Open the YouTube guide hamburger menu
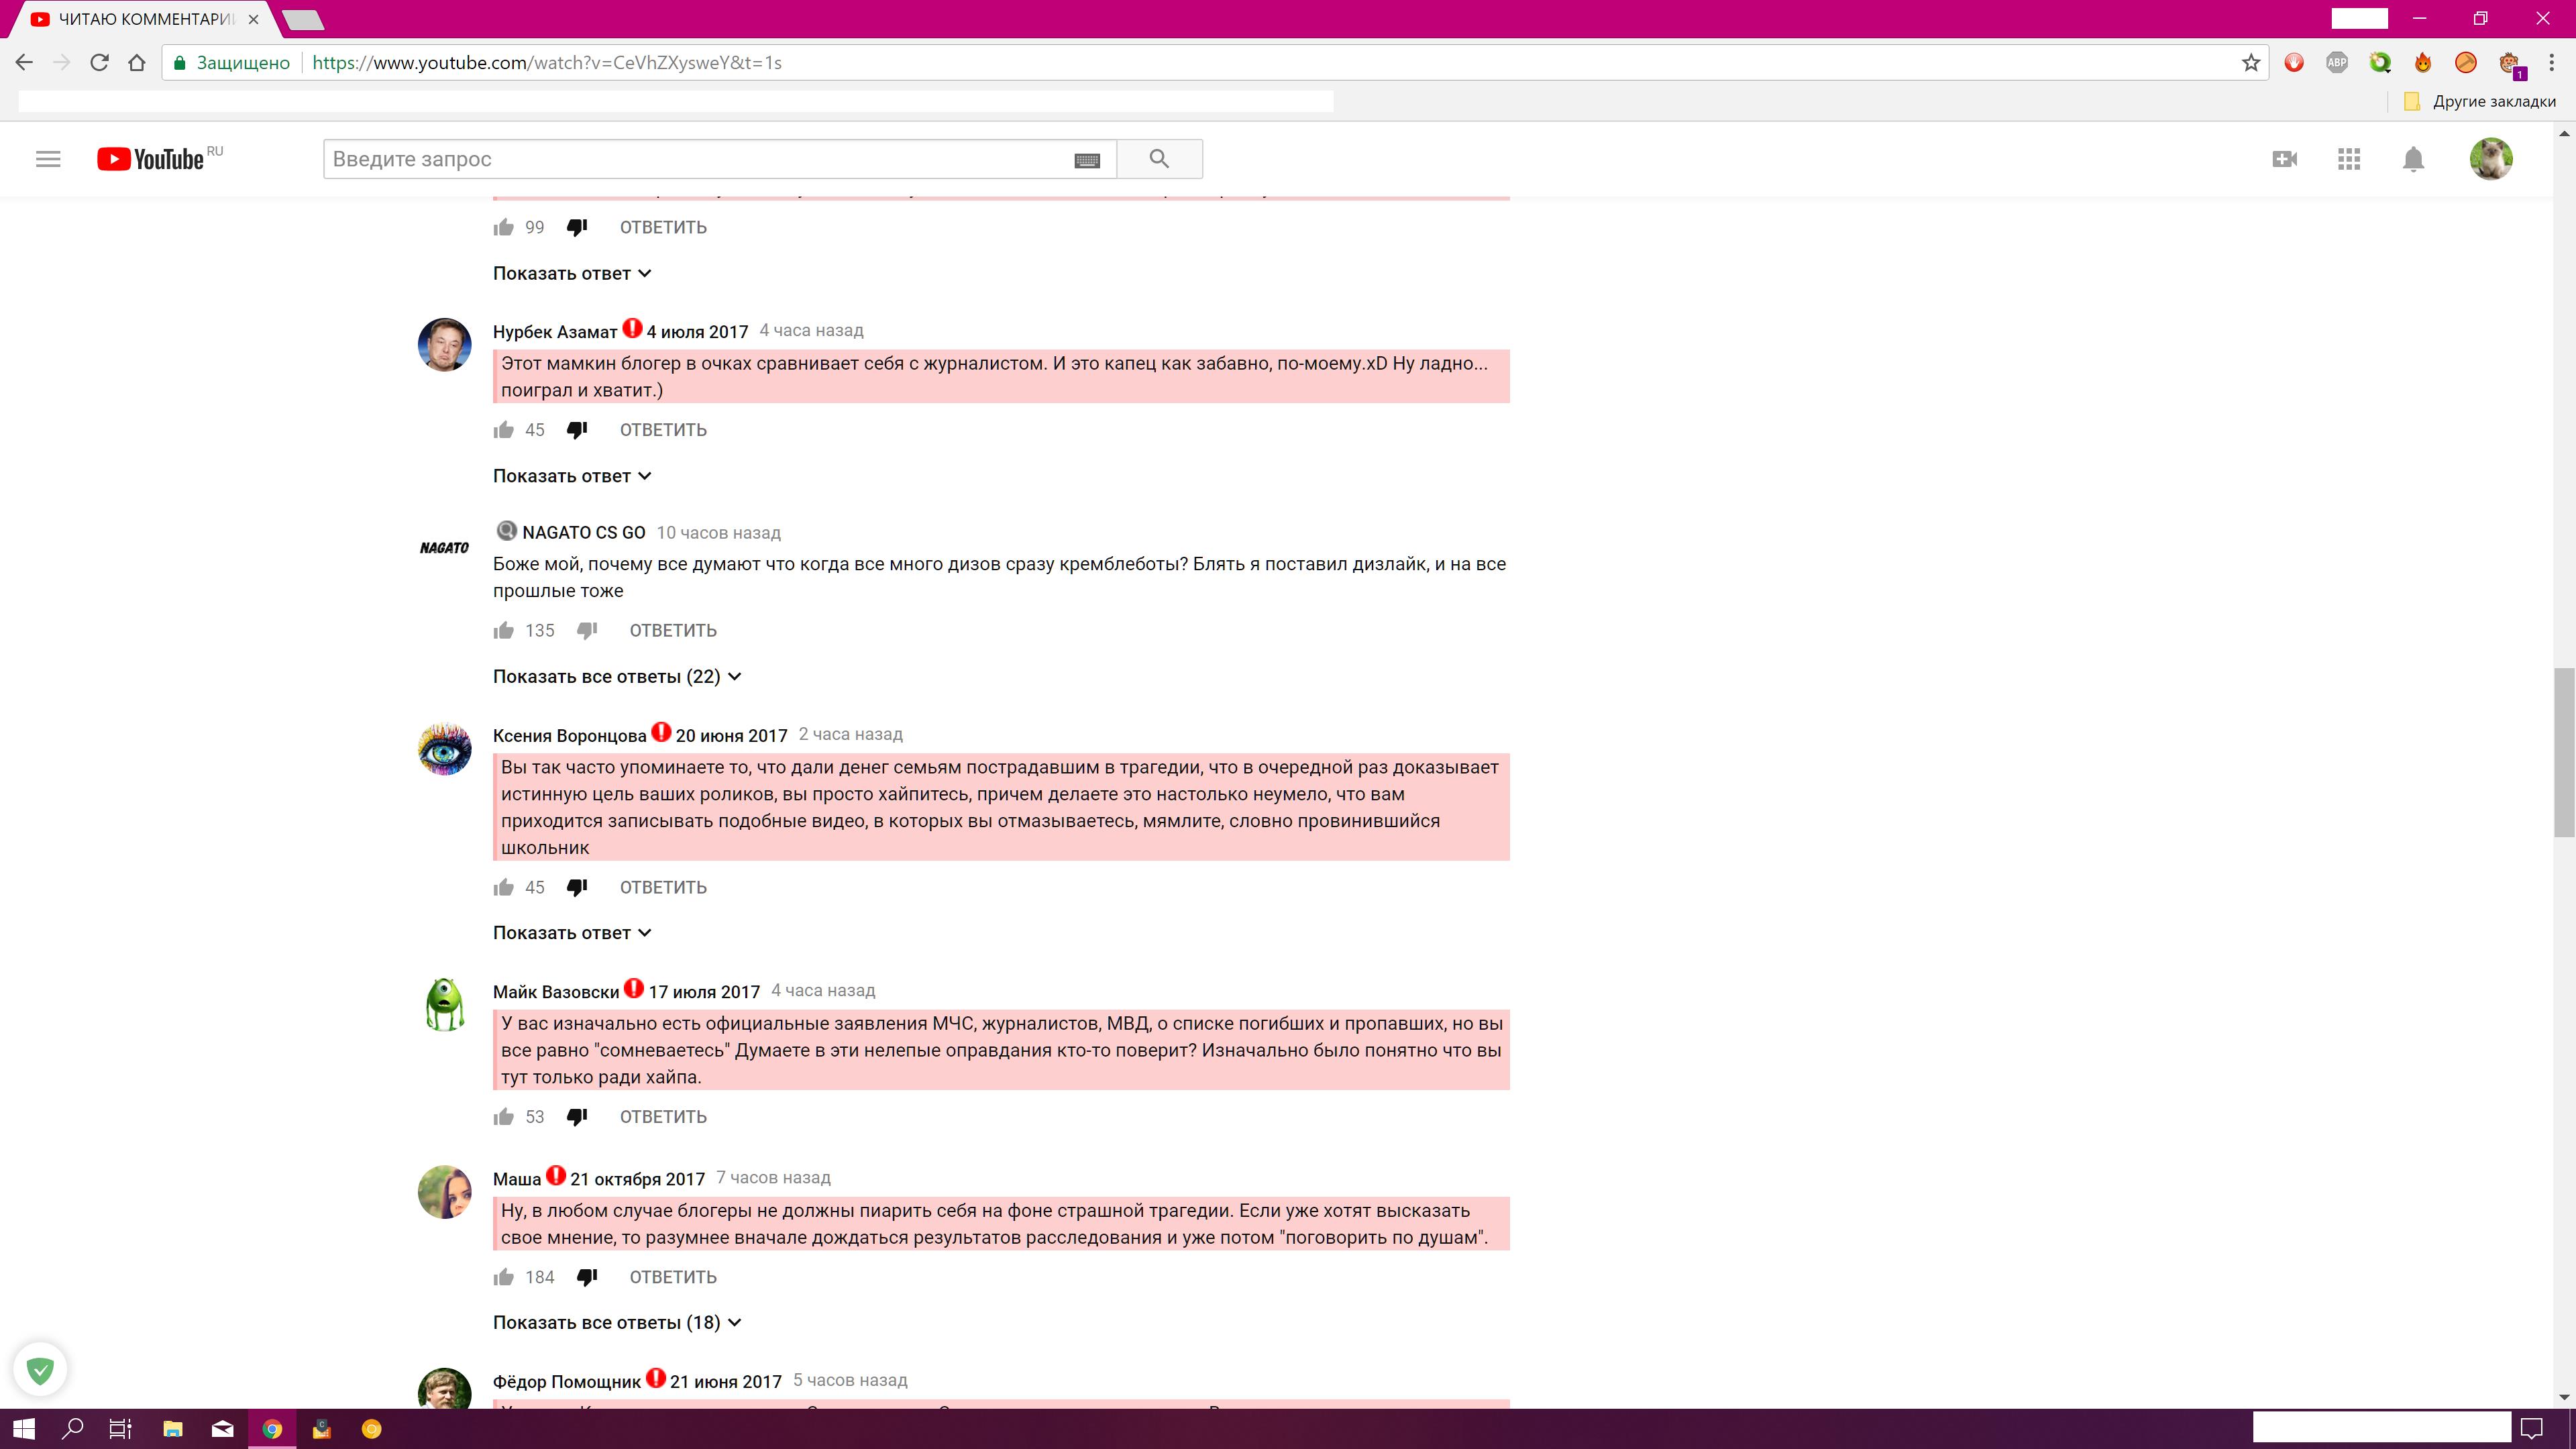This screenshot has width=2576, height=1449. 48,159
